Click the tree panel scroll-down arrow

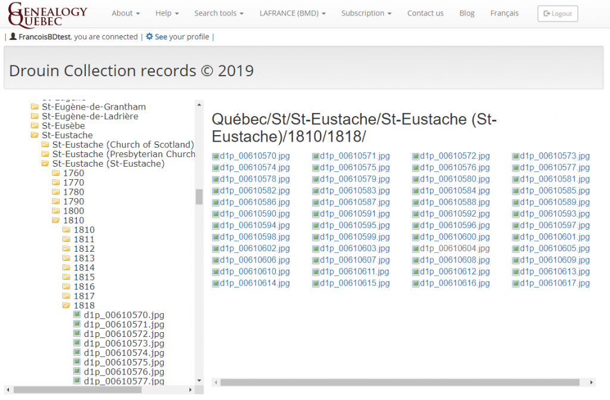tap(199, 380)
